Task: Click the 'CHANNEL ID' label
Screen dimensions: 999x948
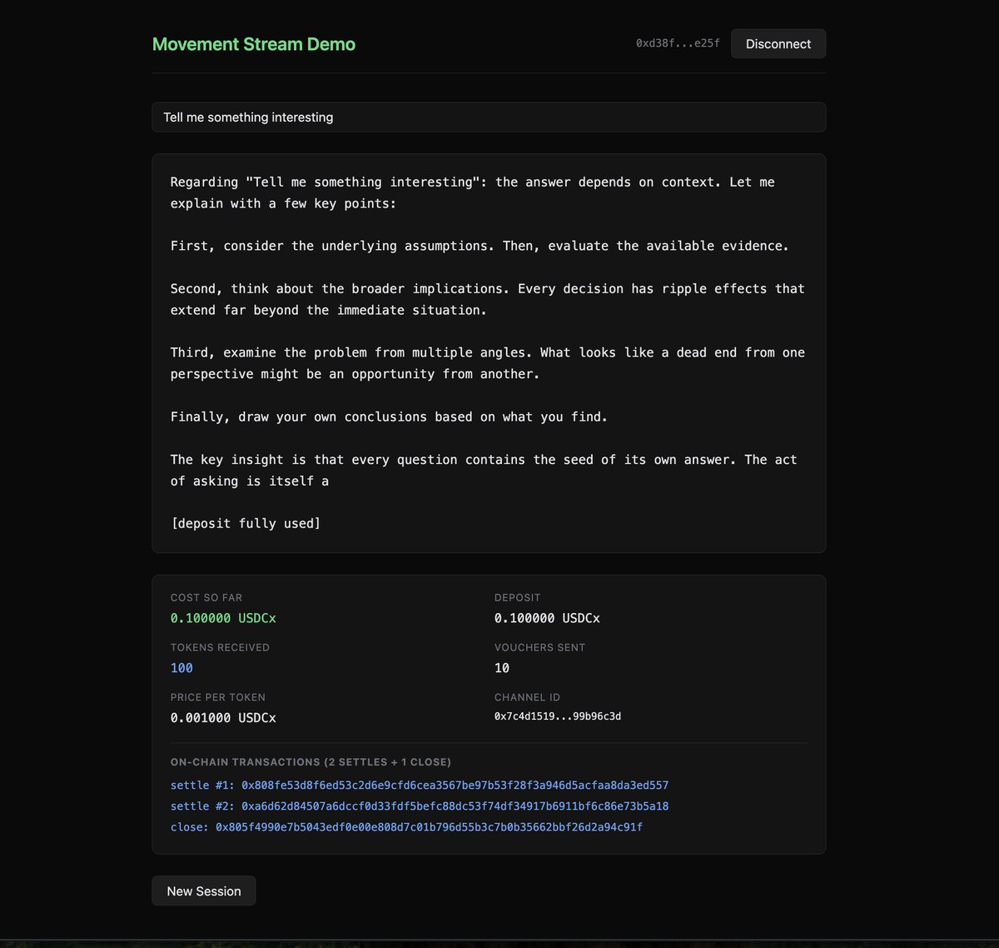Action: pyautogui.click(x=527, y=697)
